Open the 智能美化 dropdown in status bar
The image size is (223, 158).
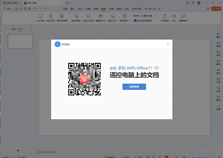110,157
